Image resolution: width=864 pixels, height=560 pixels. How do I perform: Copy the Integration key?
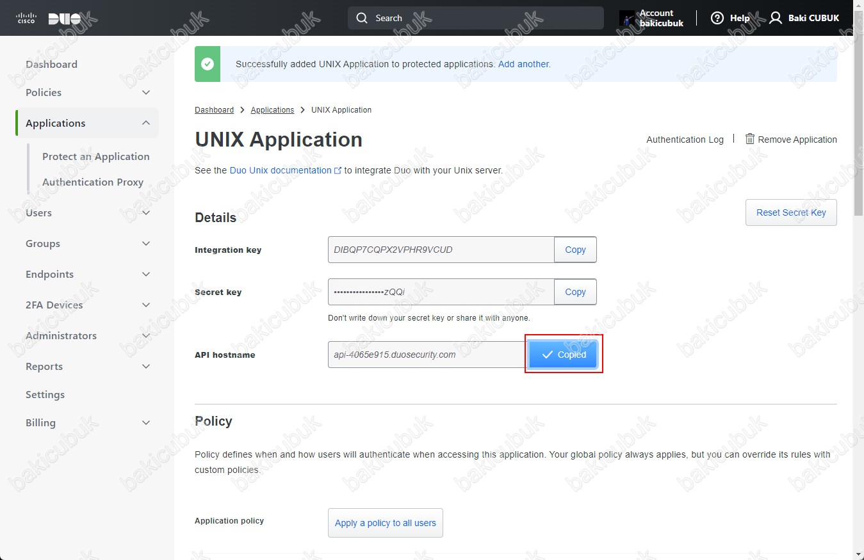[x=575, y=250]
